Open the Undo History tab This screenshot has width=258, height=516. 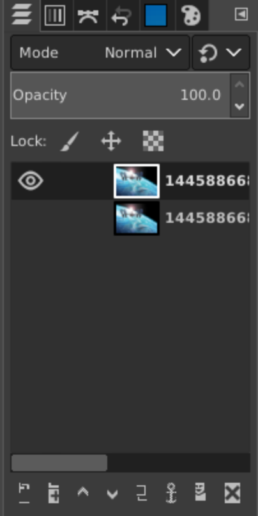pyautogui.click(x=122, y=15)
